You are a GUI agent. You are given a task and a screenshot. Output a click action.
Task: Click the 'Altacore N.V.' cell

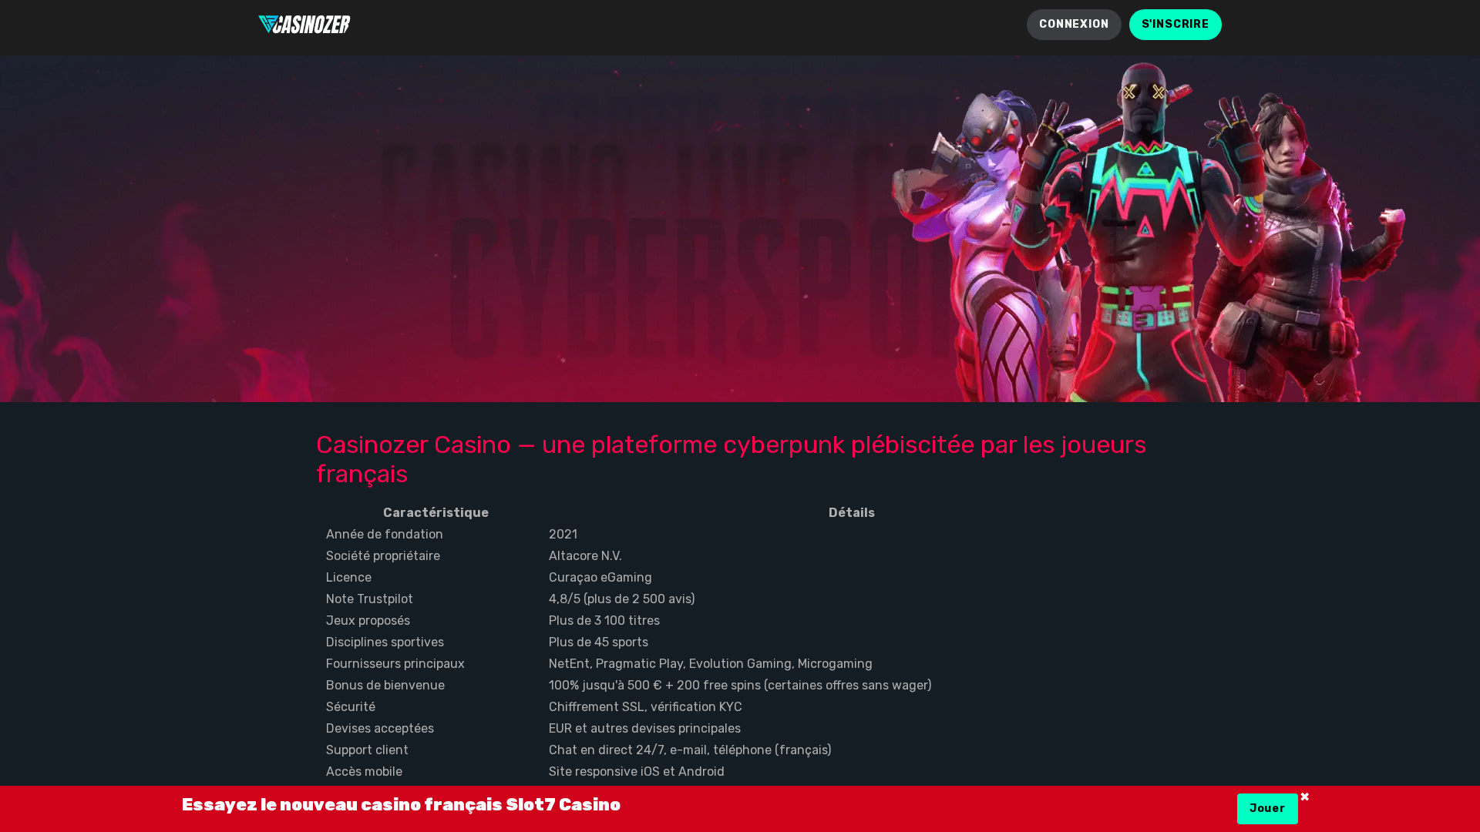585,556
